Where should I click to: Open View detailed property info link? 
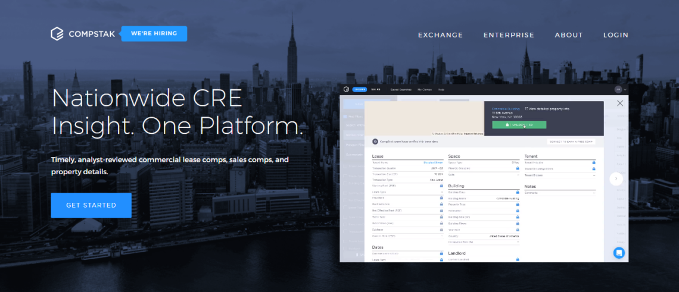point(547,109)
